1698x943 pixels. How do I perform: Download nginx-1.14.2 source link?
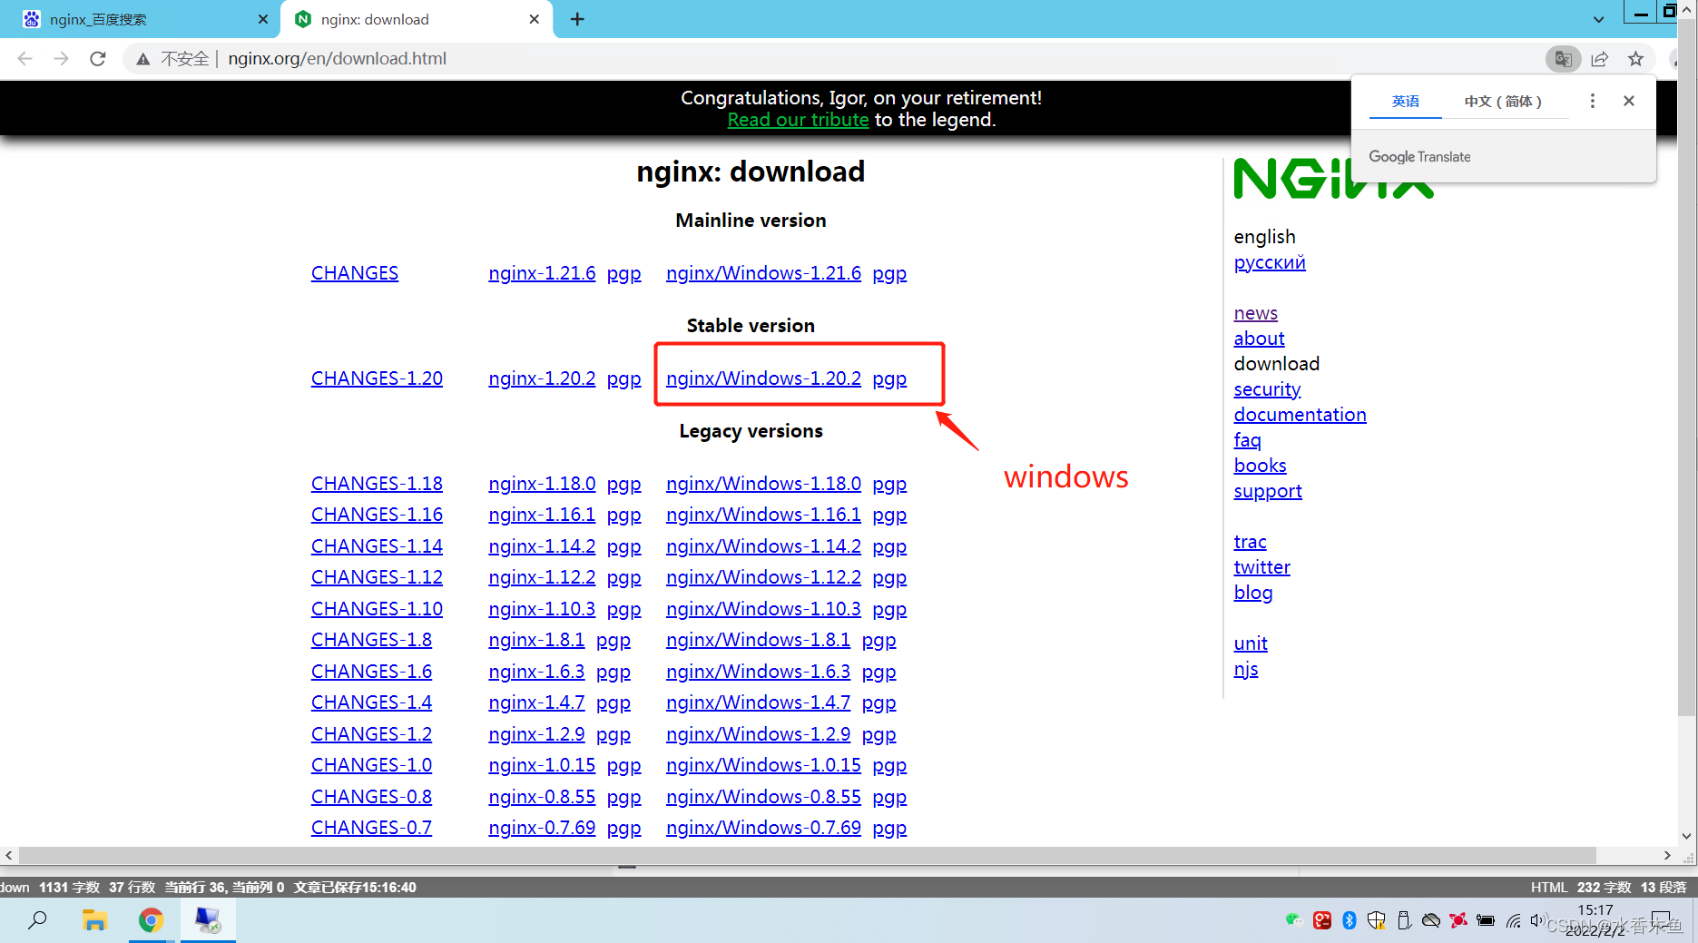pyautogui.click(x=542, y=546)
